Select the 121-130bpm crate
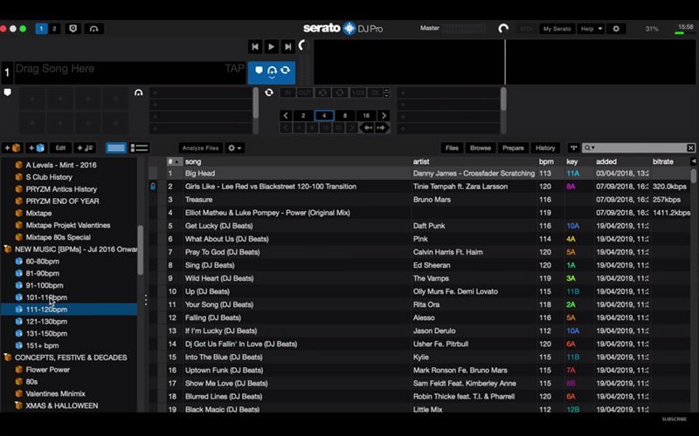The width and height of the screenshot is (699, 436). (x=45, y=321)
